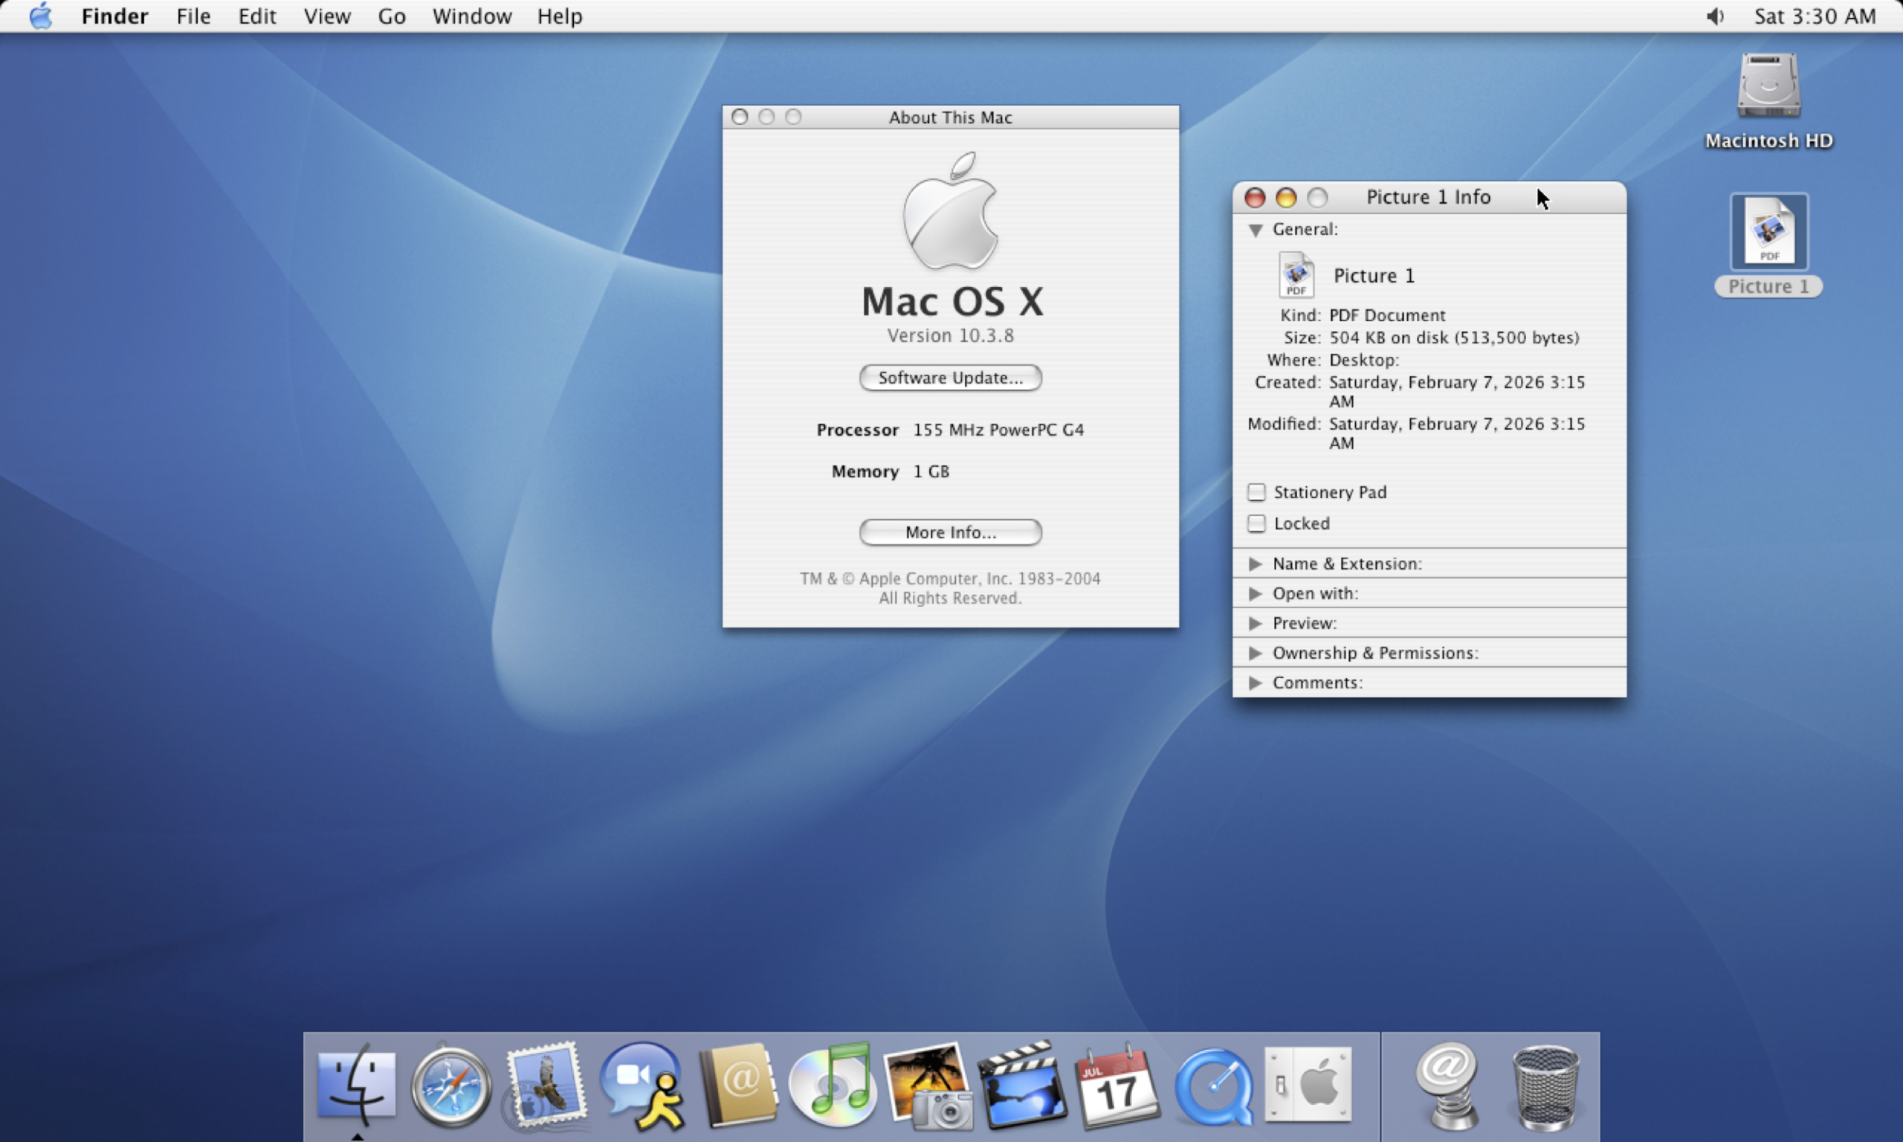Open iCal calendar in Dock
1903x1142 pixels.
1117,1086
